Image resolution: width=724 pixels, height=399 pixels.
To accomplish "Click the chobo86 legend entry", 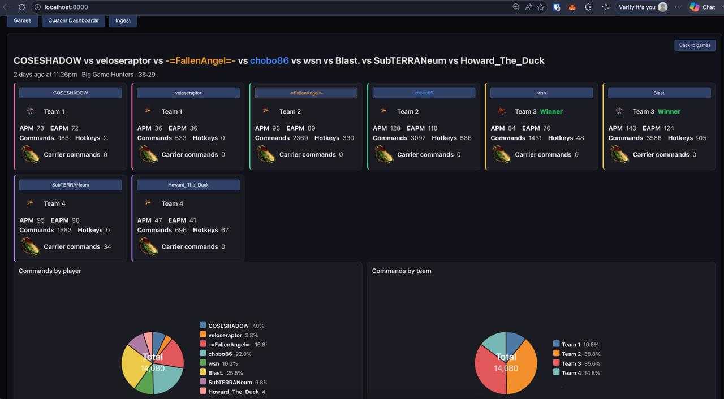I will (226, 354).
